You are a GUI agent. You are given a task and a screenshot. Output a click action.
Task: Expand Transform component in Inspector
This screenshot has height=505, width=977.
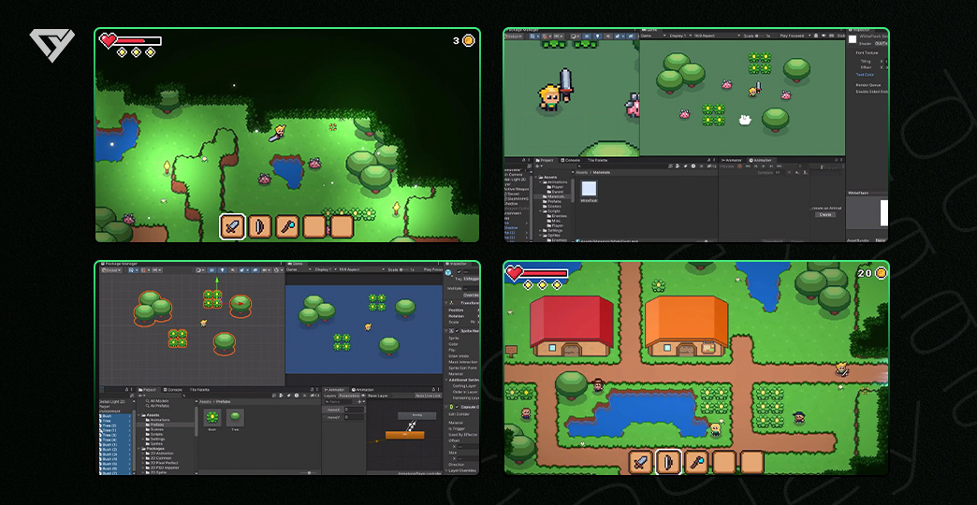coord(446,303)
